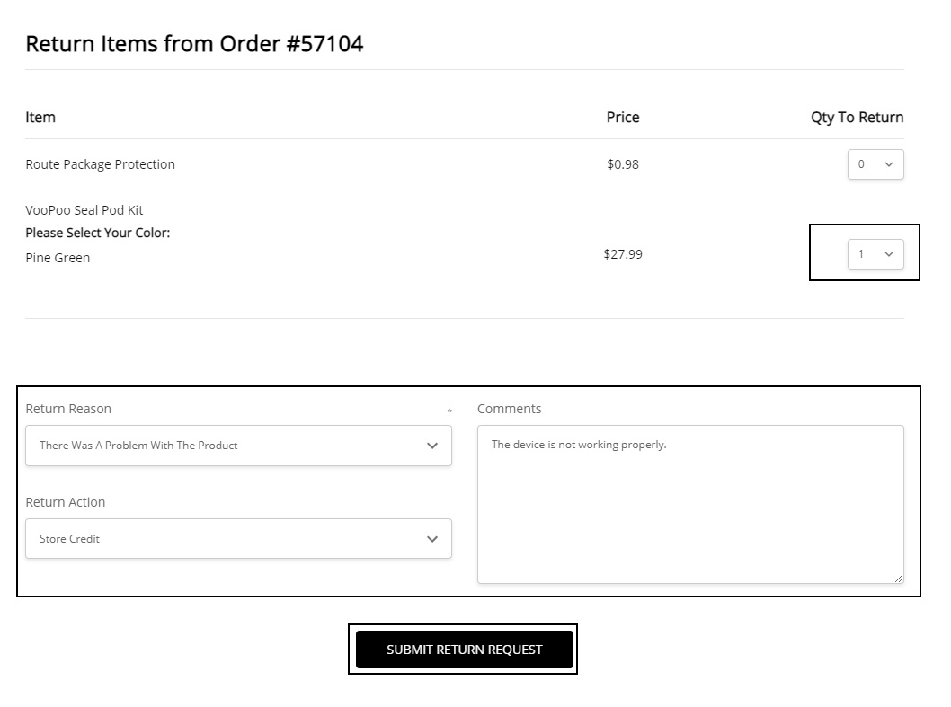Click the Pine Green color text

coord(58,258)
